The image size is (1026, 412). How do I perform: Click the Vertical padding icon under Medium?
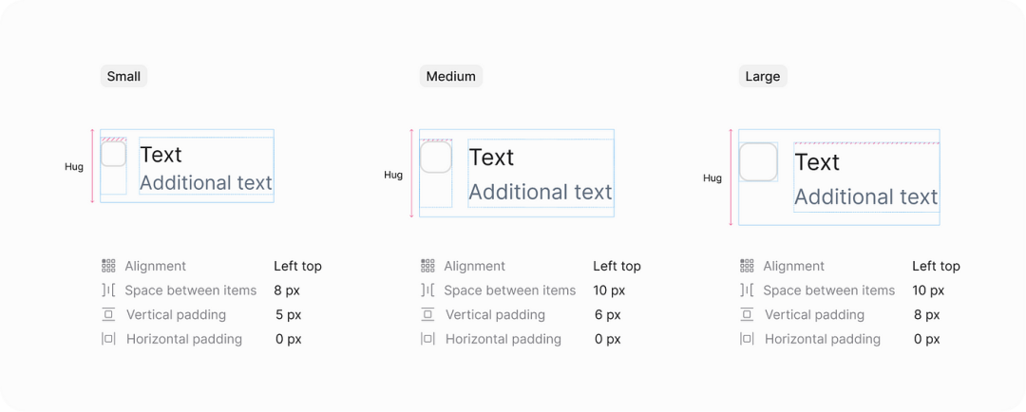click(x=427, y=314)
